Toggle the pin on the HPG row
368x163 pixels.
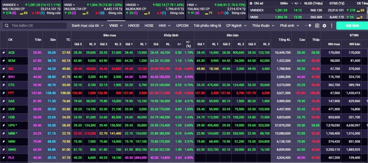click(4, 126)
